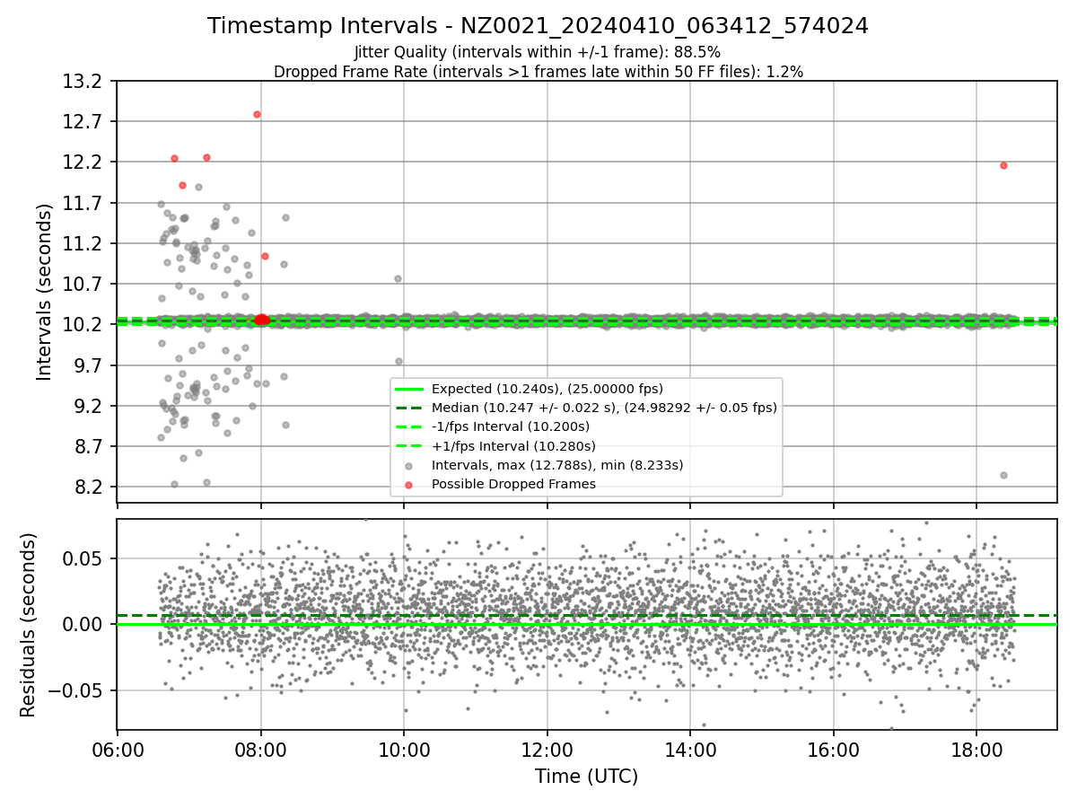Click the "Intervals (seconds)" y-axis label
The height and width of the screenshot is (808, 1077).
click(45, 292)
